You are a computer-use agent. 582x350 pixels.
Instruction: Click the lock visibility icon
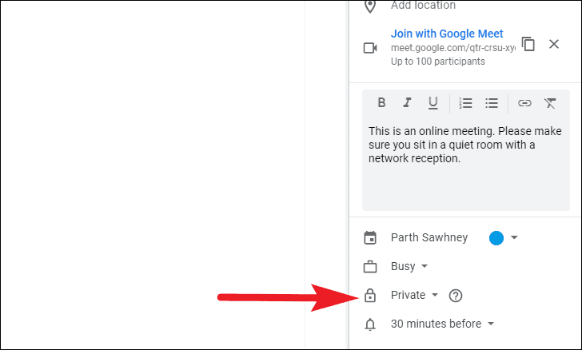[x=370, y=295]
